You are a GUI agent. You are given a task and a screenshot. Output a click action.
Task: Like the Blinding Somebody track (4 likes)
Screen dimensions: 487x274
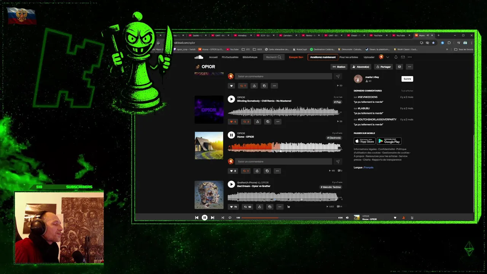click(232, 122)
